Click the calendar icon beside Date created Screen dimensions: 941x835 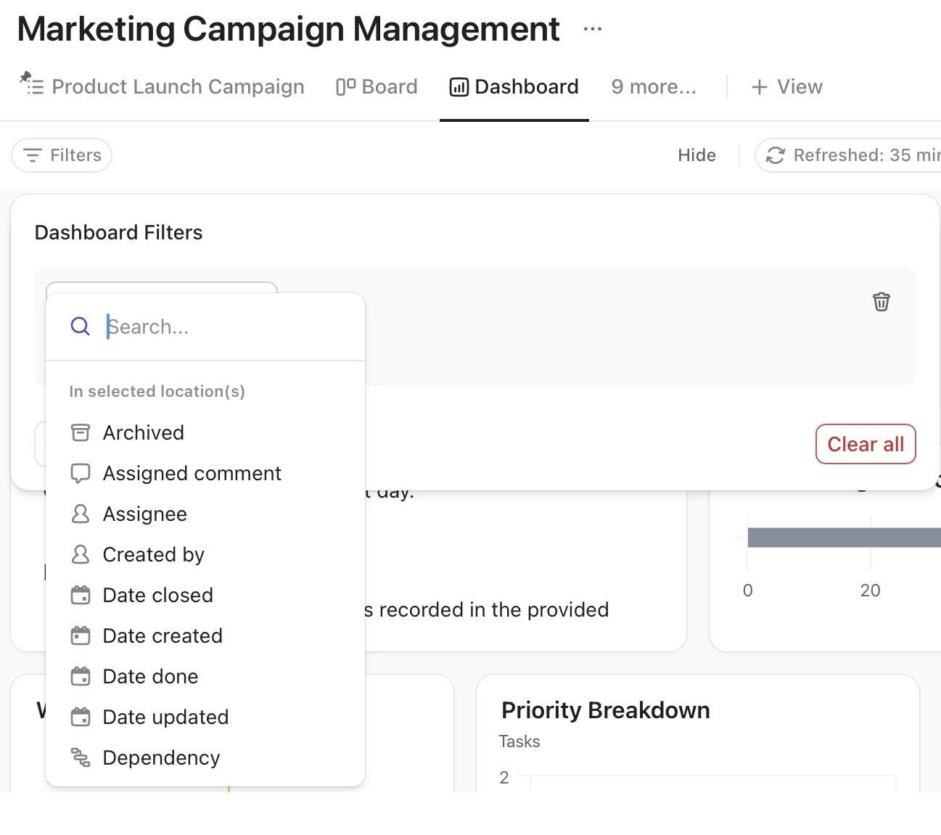(x=81, y=635)
